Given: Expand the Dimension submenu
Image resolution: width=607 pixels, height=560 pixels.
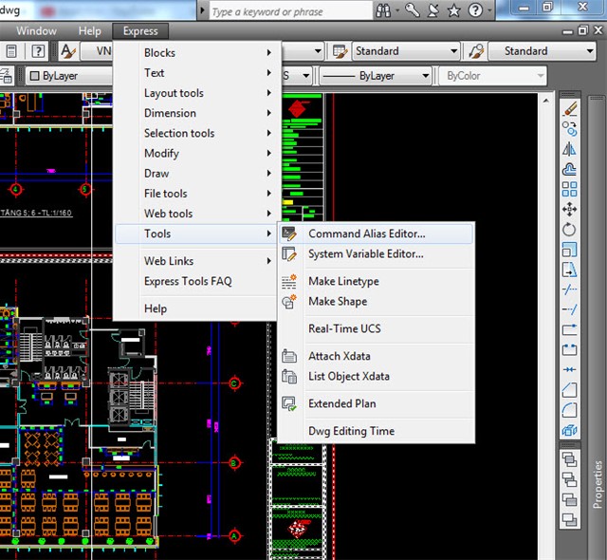Looking at the screenshot, I should point(198,113).
